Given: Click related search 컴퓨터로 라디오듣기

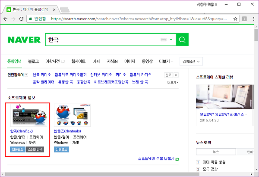Looking at the screenshot, I should [70, 75].
